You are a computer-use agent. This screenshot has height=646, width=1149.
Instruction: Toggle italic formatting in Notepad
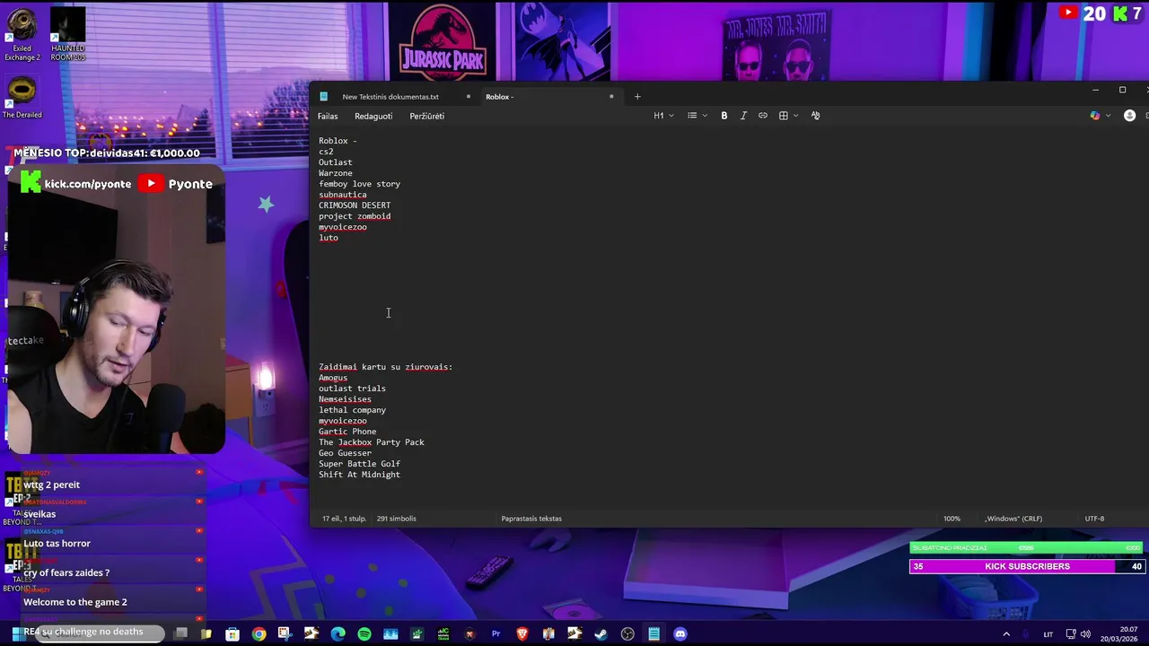point(743,116)
